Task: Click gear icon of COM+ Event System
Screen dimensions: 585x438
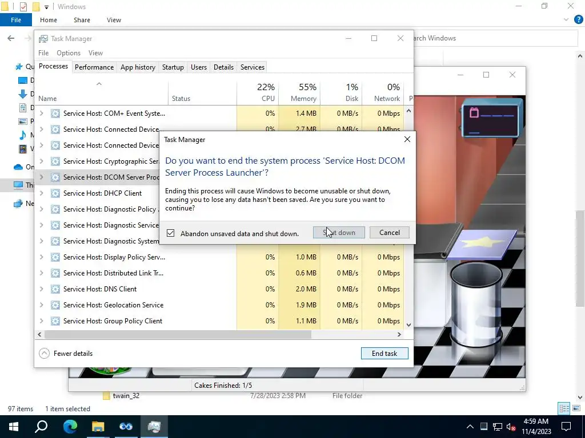Action: [55, 113]
